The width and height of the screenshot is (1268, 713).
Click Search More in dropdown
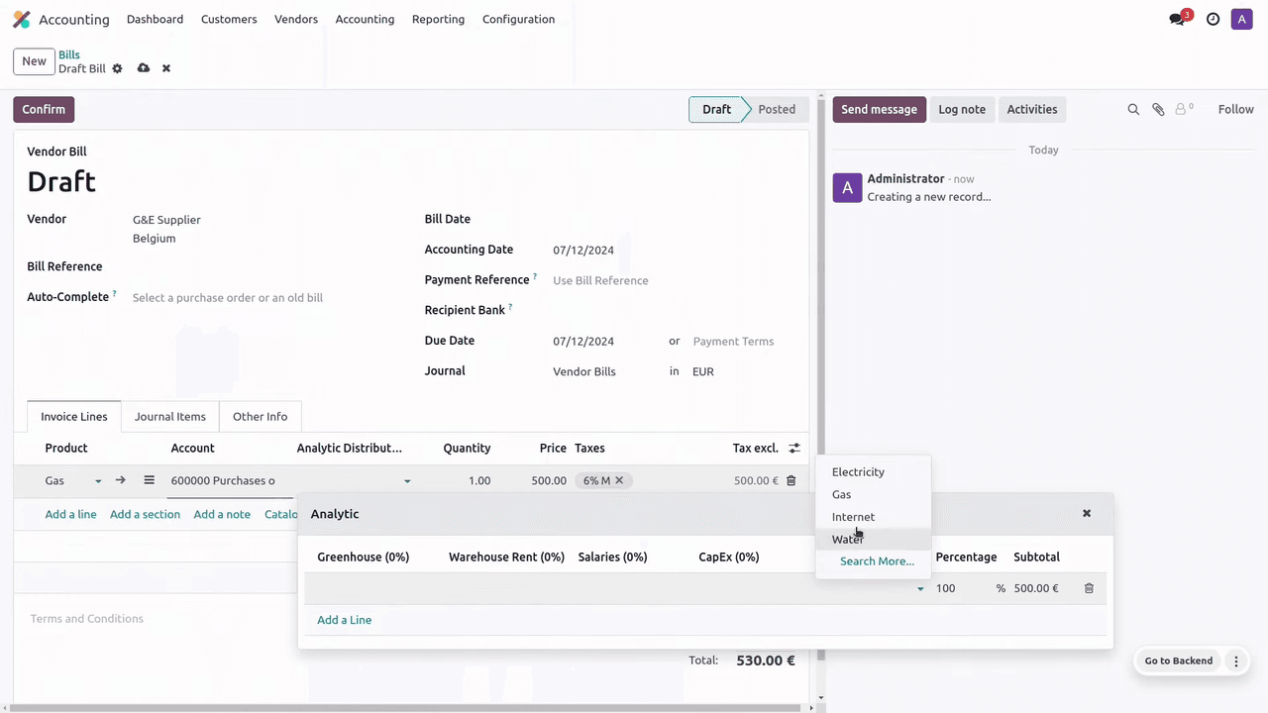(x=877, y=561)
